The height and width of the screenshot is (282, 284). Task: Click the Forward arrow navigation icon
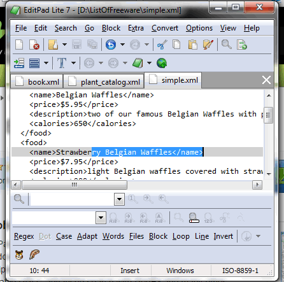[113, 63]
